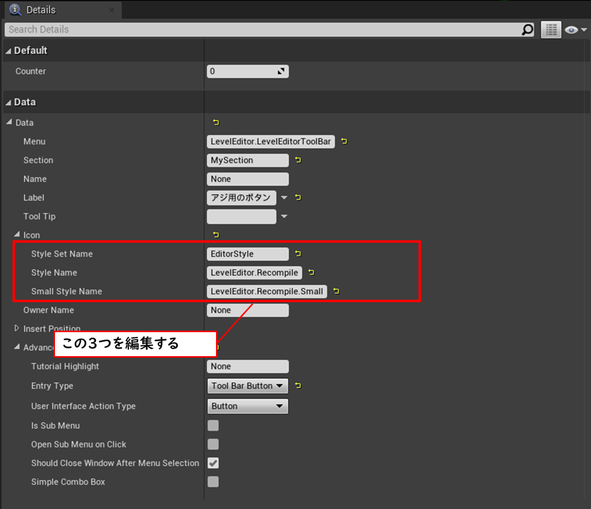Collapse the Icon property group
Viewport: 591px width, 509px height.
(x=17, y=234)
